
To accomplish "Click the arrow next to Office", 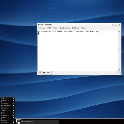I will (13, 110).
